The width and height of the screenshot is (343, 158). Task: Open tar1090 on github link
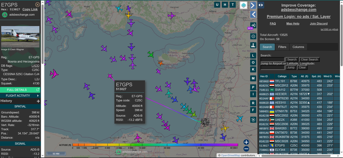point(329,29)
